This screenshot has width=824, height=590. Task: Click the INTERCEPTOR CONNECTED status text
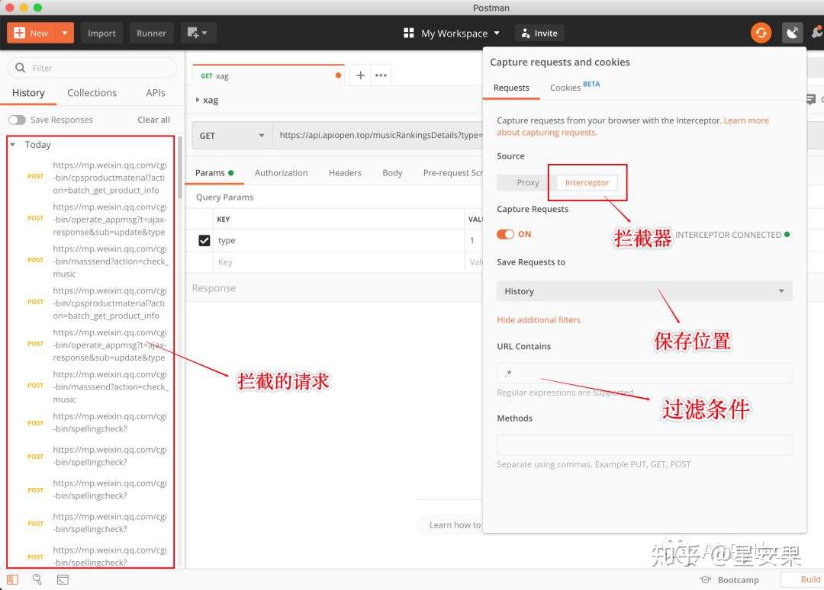pos(728,235)
